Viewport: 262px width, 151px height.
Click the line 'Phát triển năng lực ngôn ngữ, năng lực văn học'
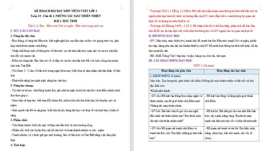39,80
